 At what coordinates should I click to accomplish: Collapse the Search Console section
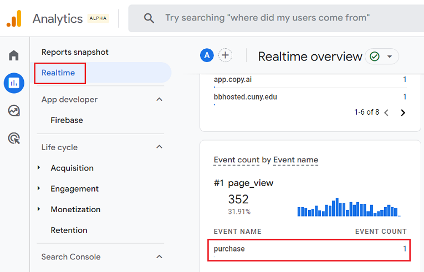click(x=159, y=257)
